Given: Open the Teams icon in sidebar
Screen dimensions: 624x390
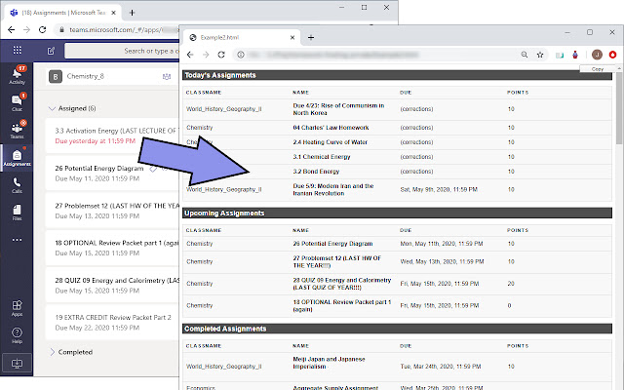Looking at the screenshot, I should point(17,129).
